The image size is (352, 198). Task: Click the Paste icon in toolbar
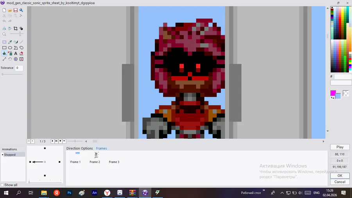tap(16, 16)
